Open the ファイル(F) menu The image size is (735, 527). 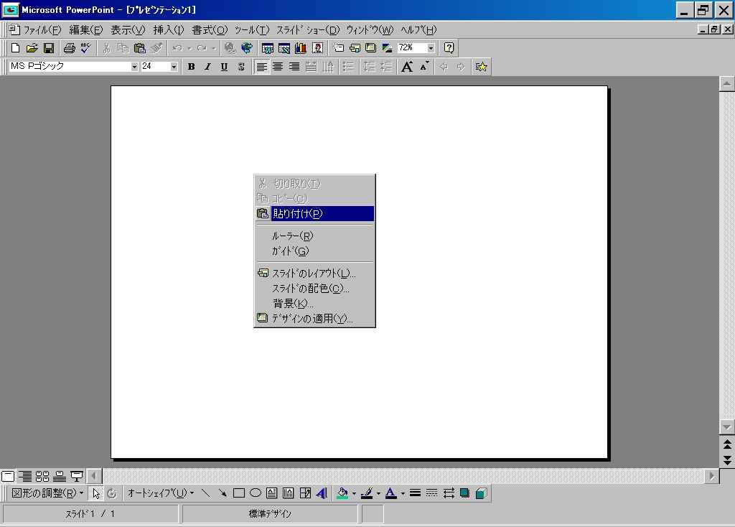pos(42,30)
